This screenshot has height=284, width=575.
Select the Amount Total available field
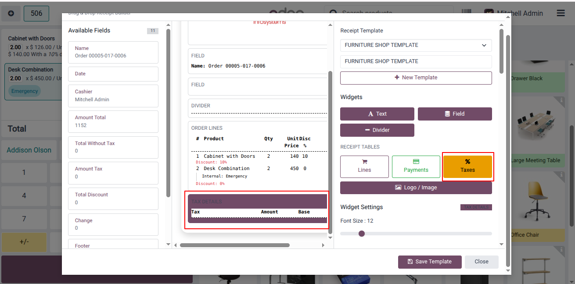(x=113, y=121)
